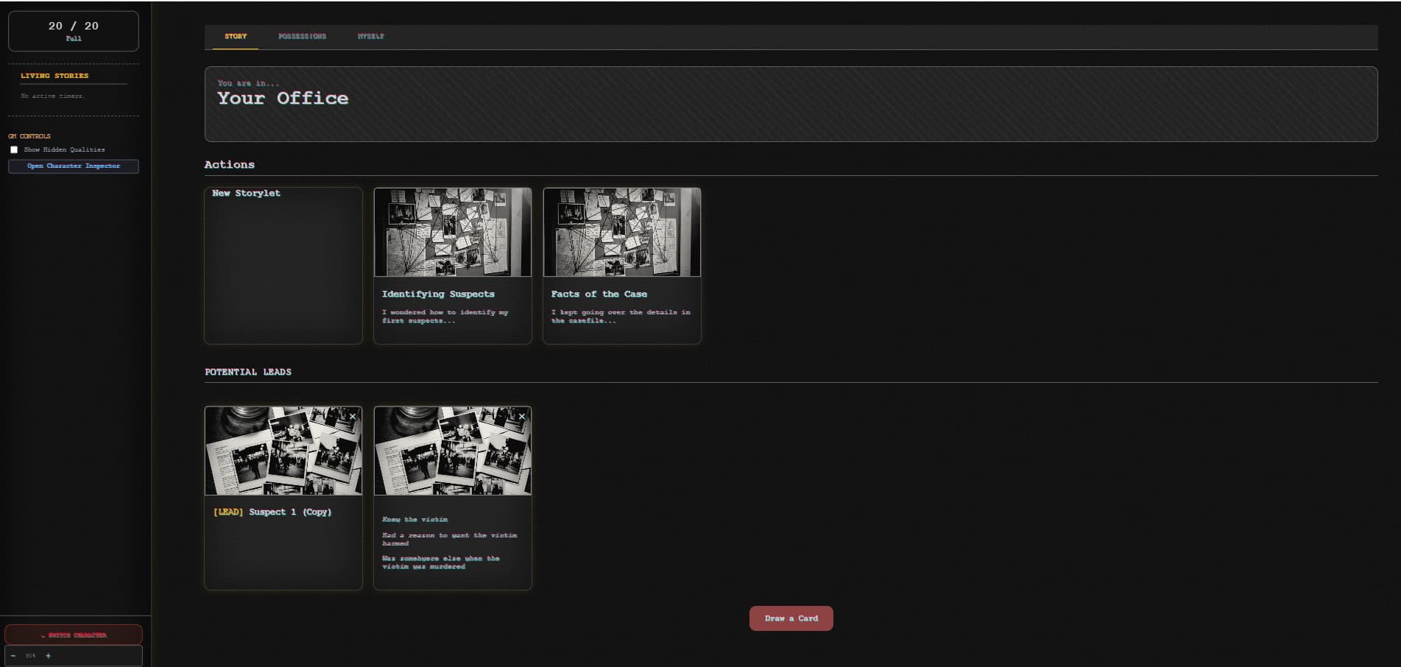Click the Identifying Suspects title text
Screen dimensions: 1401x667
[x=438, y=294]
